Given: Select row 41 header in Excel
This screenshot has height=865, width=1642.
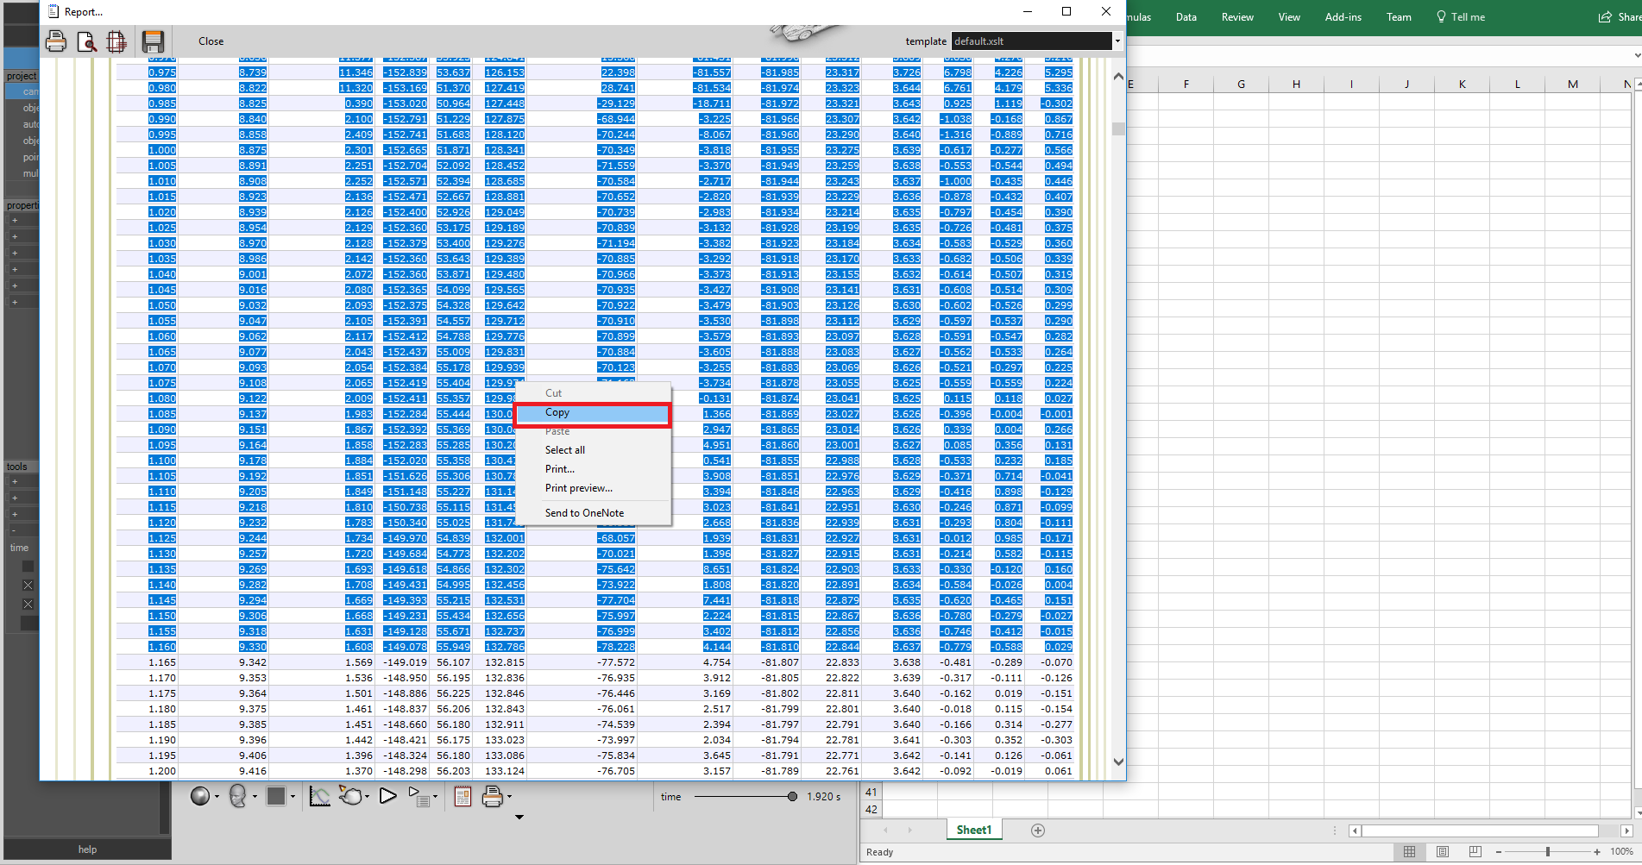Looking at the screenshot, I should click(x=871, y=792).
